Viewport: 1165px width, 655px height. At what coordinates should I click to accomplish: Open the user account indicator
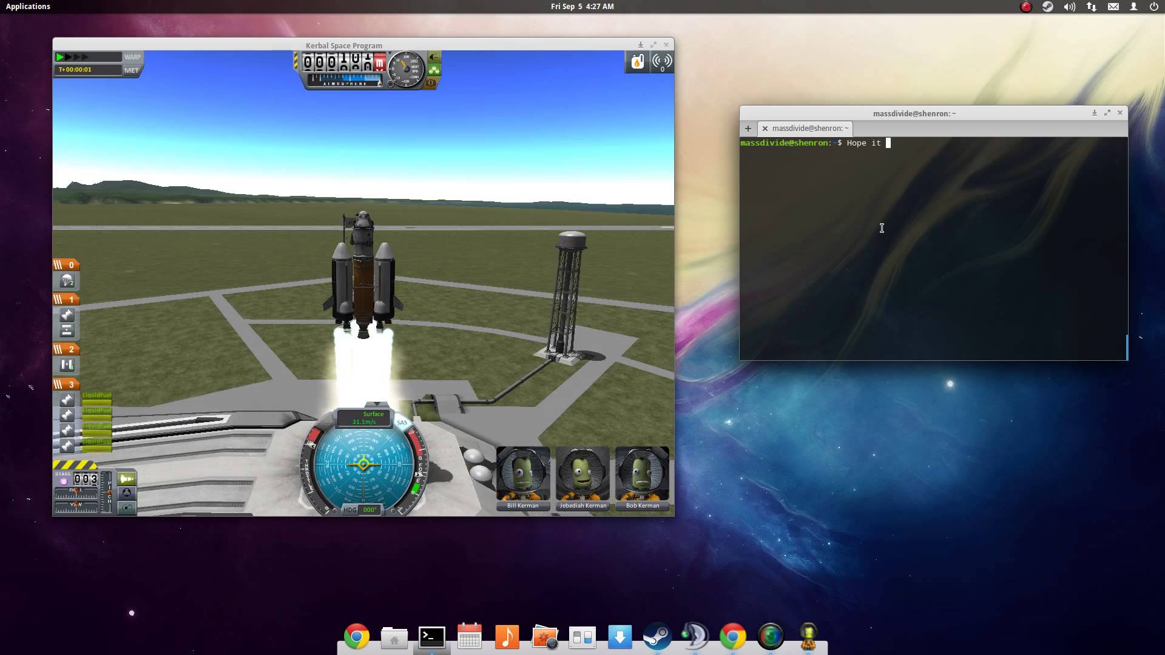coord(1133,7)
